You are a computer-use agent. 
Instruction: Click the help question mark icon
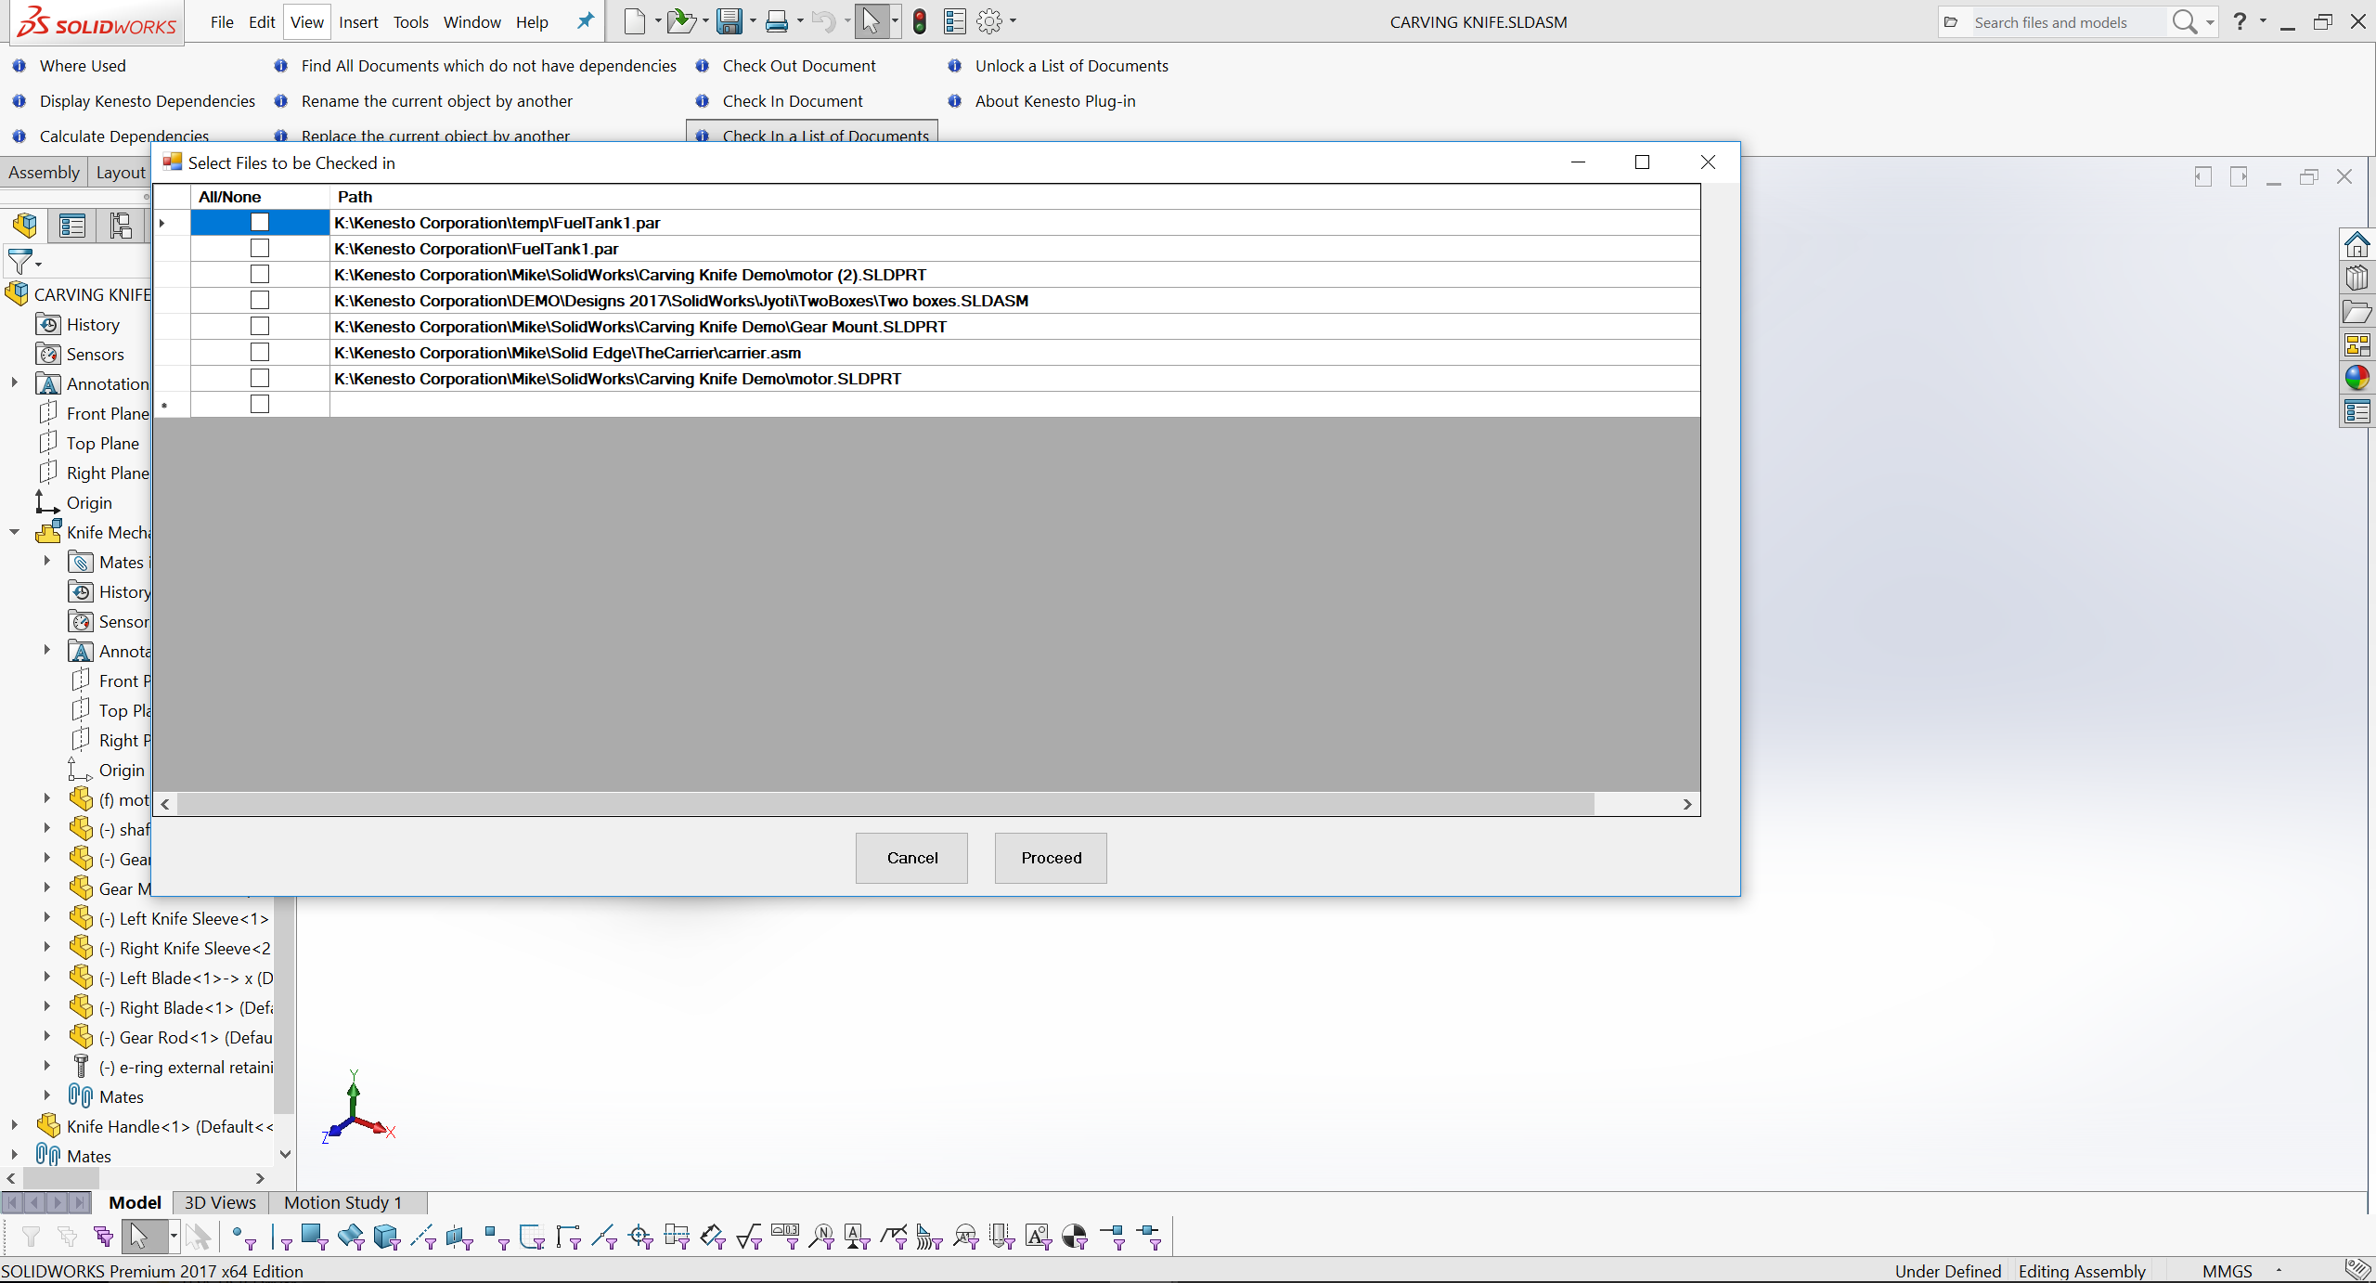[2240, 21]
